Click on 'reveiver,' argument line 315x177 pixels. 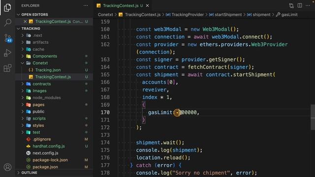[156, 89]
